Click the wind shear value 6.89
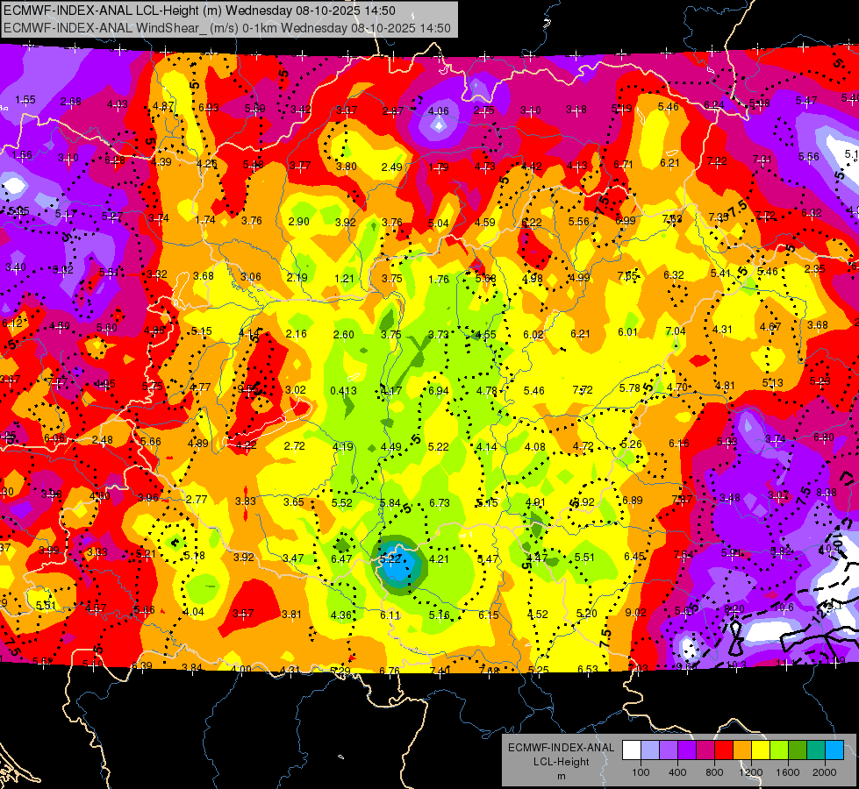The width and height of the screenshot is (859, 789). coord(633,501)
